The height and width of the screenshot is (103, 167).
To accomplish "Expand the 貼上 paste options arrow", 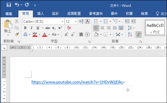I will pos(8,35).
